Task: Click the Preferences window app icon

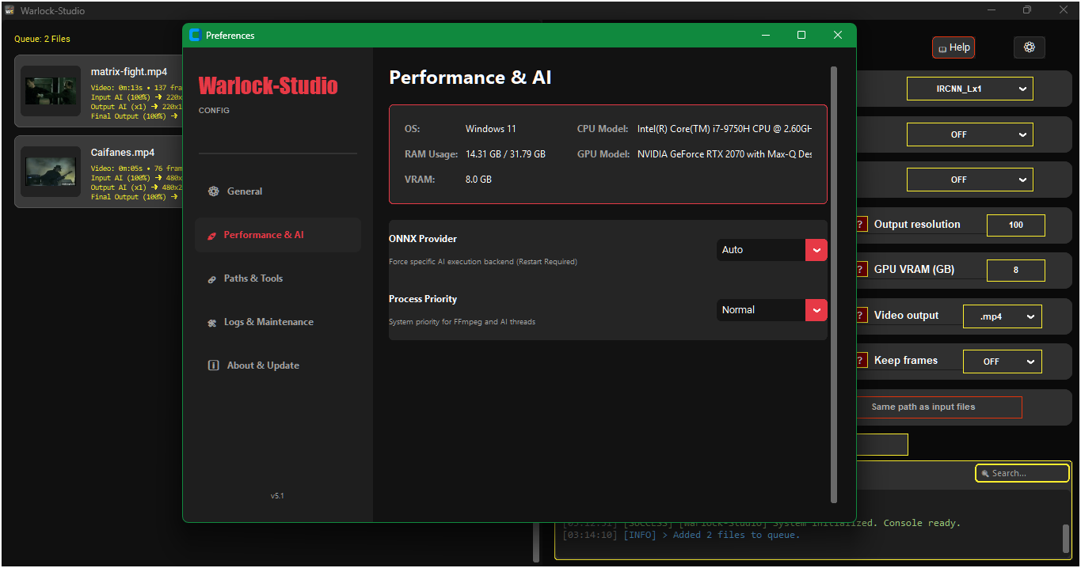Action: coord(196,36)
